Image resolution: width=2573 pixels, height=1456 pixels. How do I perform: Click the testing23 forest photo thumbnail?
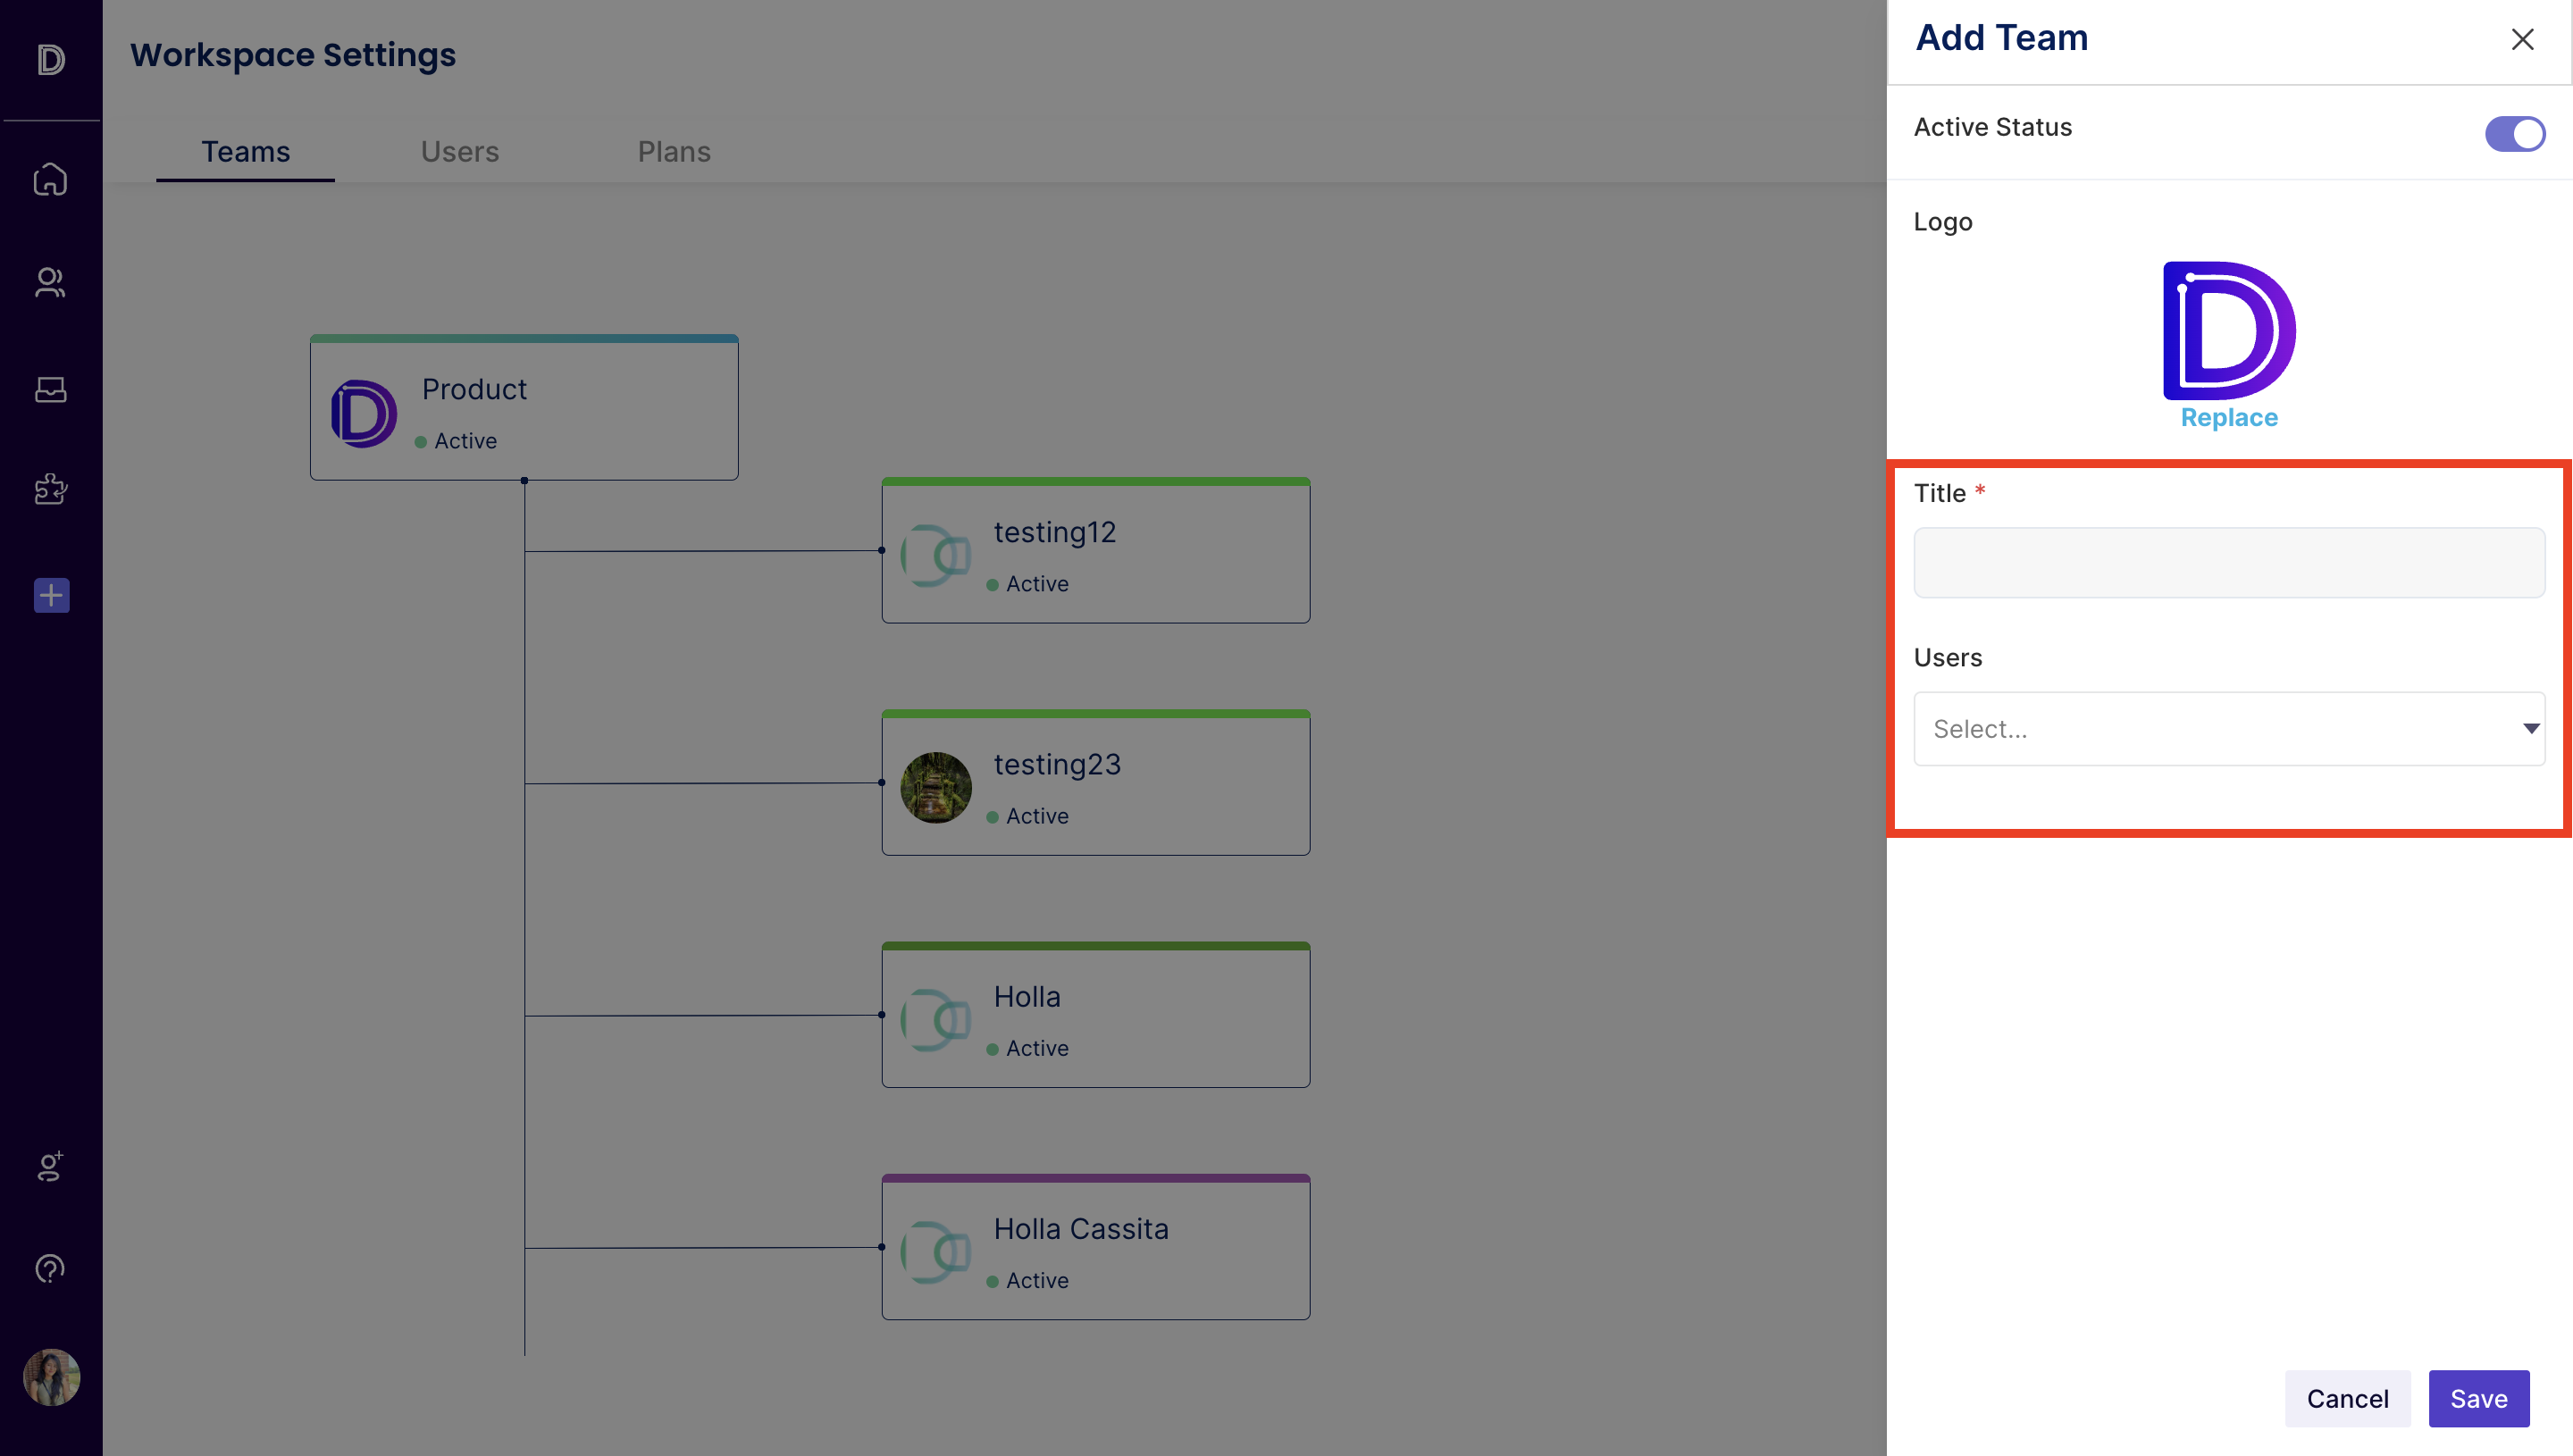click(x=936, y=788)
